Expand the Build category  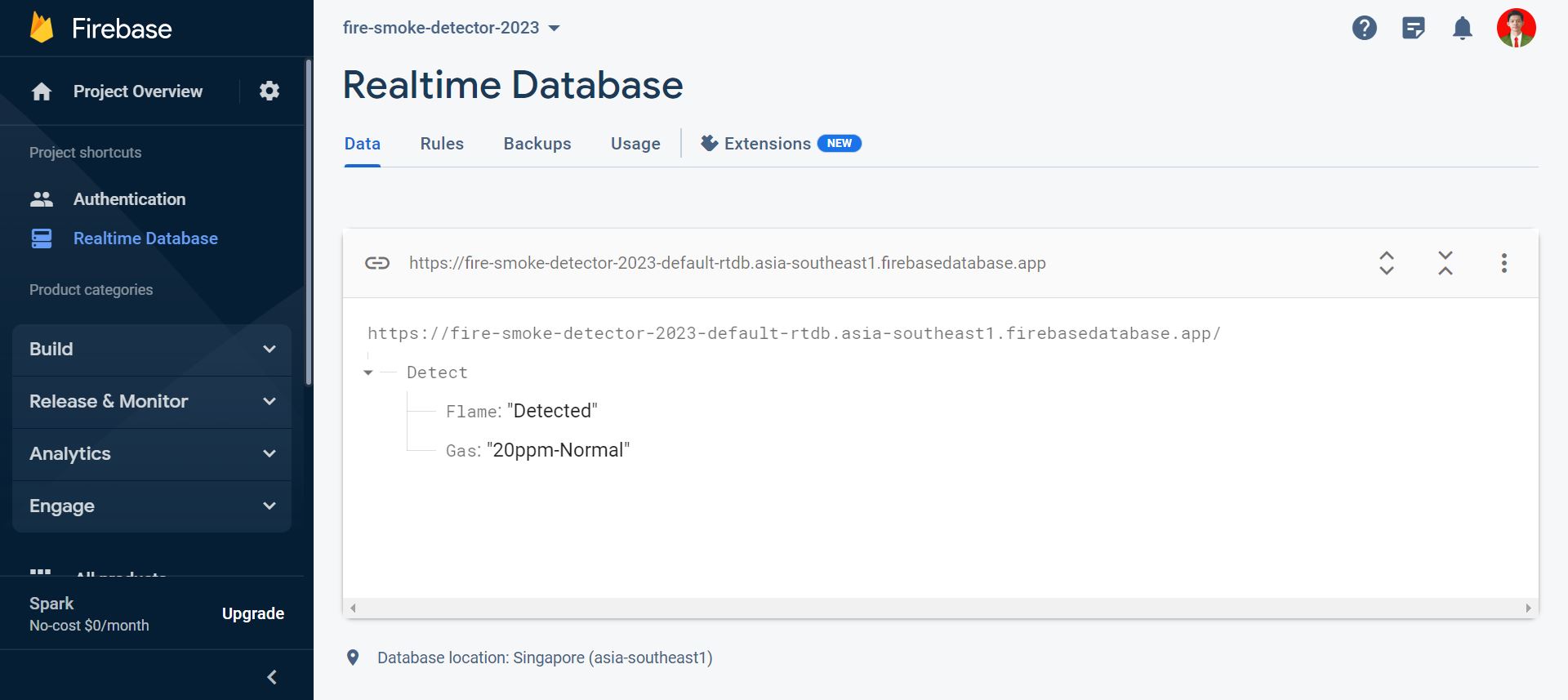[152, 349]
